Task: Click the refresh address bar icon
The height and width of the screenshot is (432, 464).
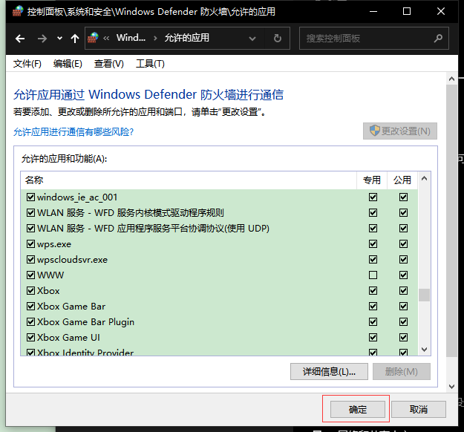Action: click(277, 38)
